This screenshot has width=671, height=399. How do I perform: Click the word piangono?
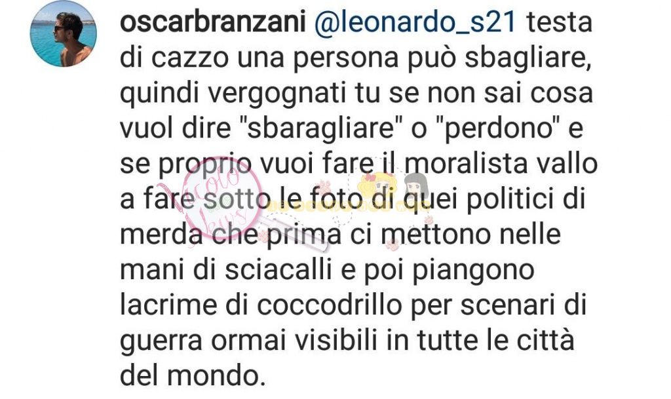tap(473, 271)
